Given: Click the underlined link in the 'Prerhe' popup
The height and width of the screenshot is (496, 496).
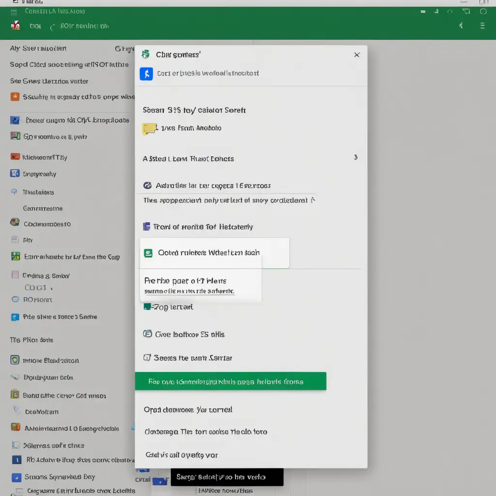Looking at the screenshot, I should (x=189, y=292).
